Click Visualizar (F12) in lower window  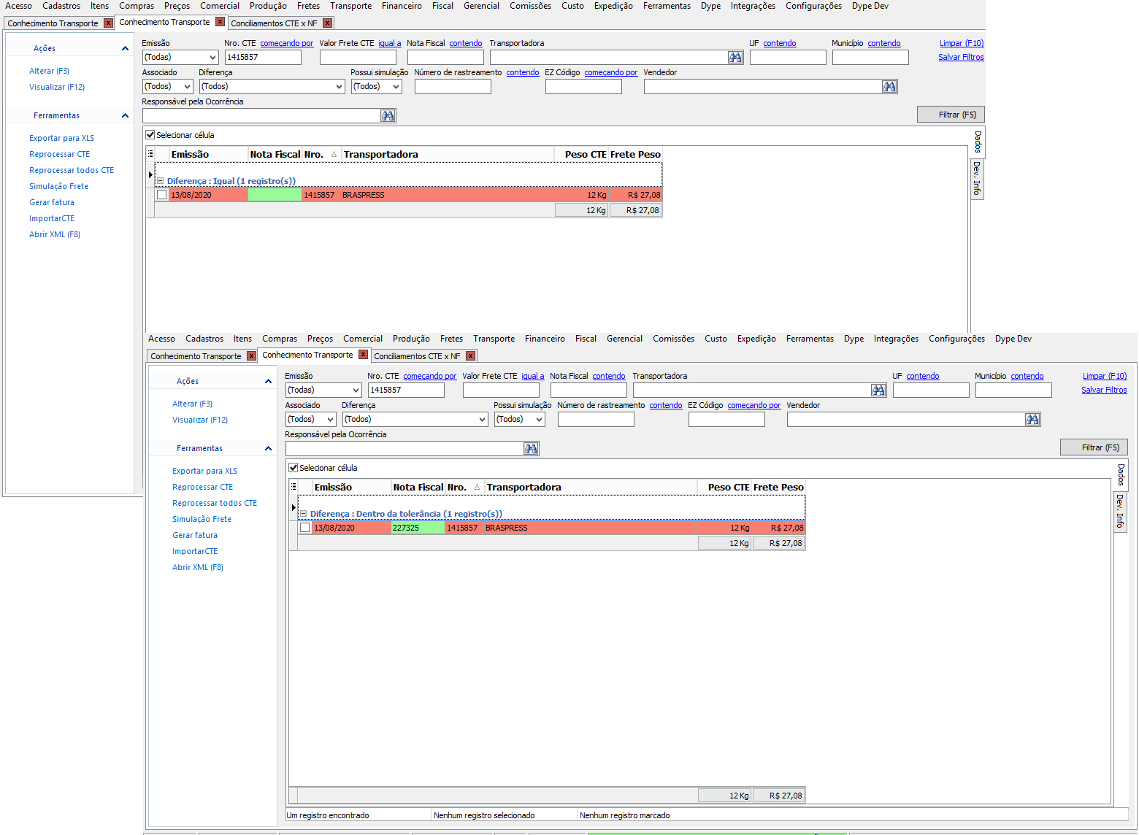200,420
